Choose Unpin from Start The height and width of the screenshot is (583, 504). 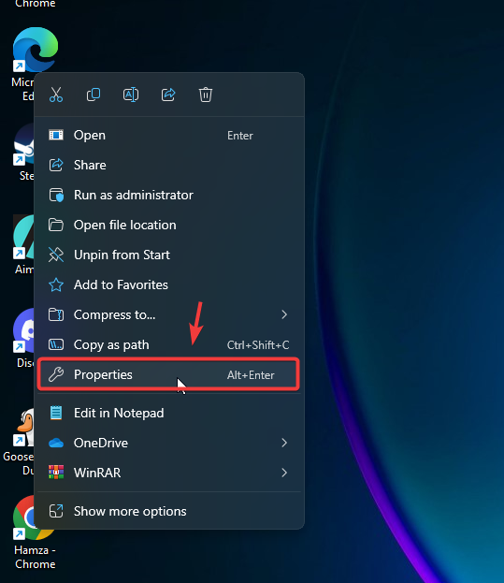coord(169,255)
